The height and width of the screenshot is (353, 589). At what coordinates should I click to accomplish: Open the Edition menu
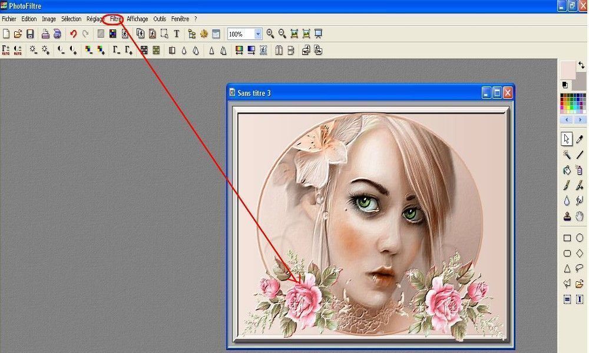click(29, 19)
